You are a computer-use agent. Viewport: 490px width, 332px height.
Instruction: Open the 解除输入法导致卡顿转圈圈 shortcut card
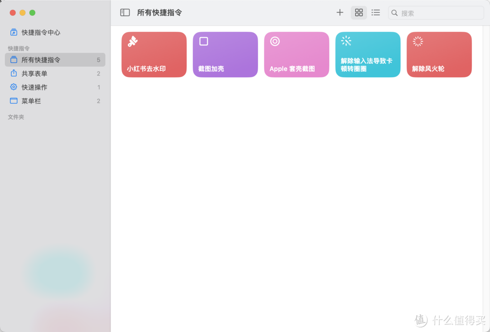click(x=368, y=54)
